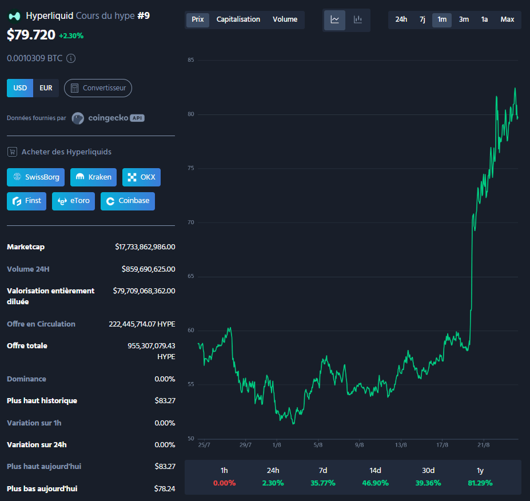
Task: Click the calculator icon in Convertisseur
Action: tap(74, 88)
